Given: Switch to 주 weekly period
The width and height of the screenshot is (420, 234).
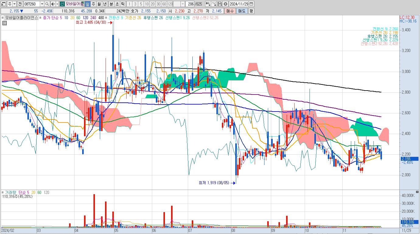Looking at the screenshot, I should pos(93,4).
